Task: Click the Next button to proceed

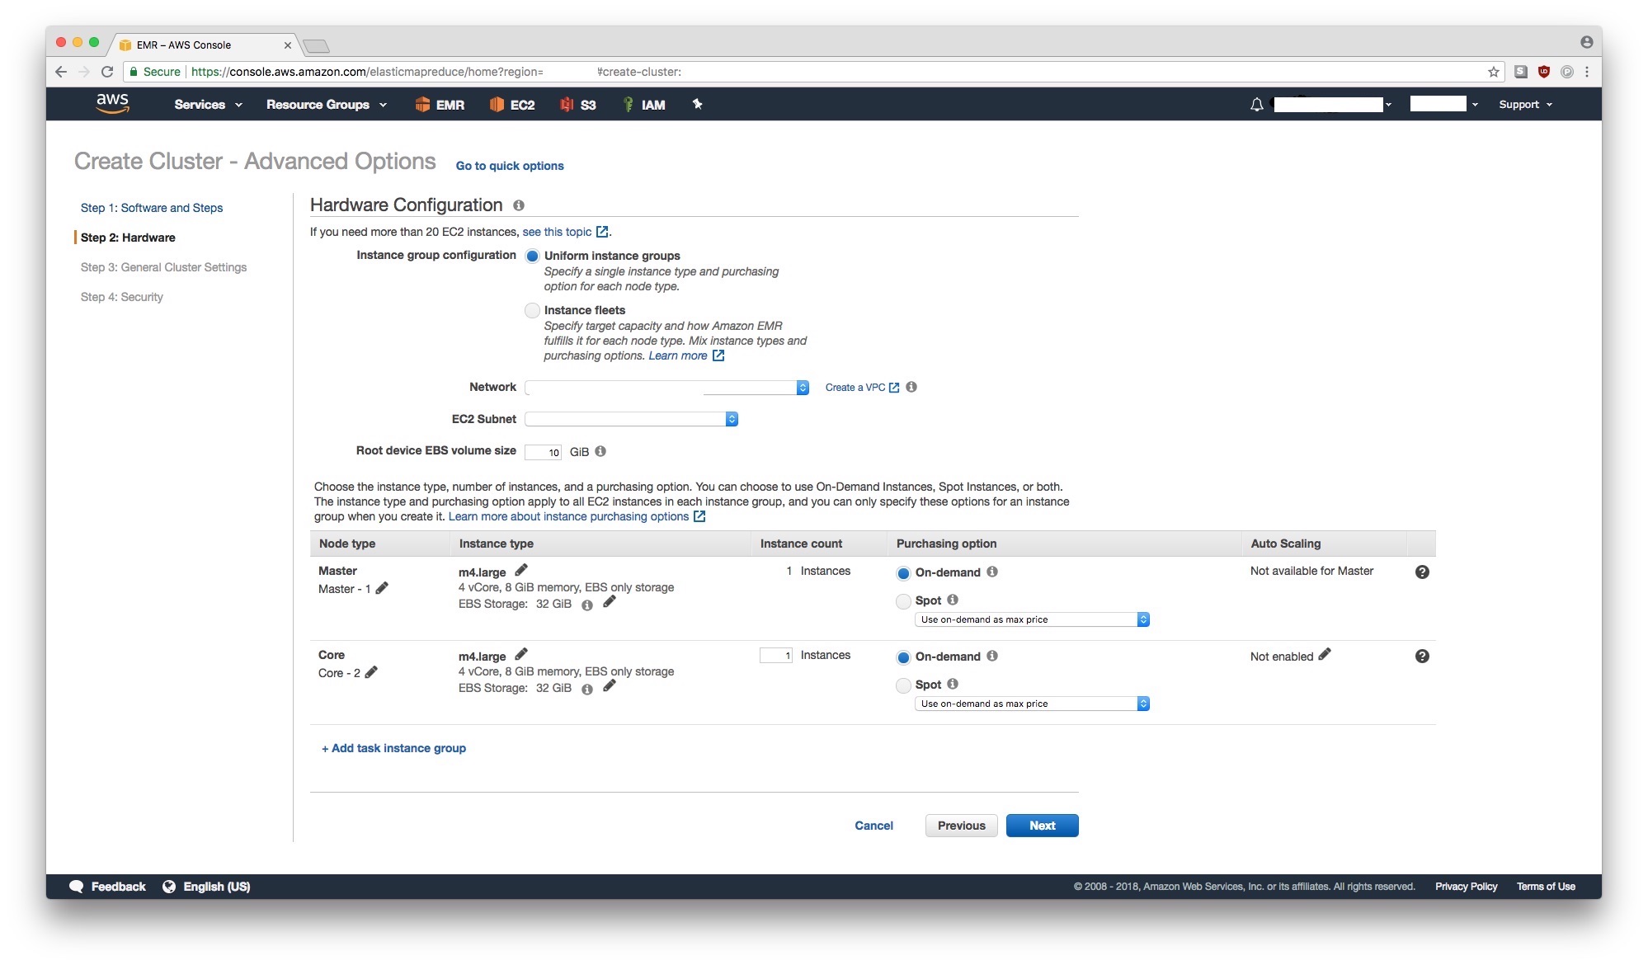Action: [x=1040, y=825]
